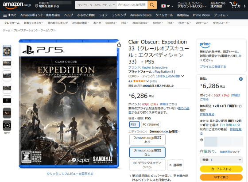The image size is (248, 182).
Task: Click the Amazon.co.jp logo
Action: pyautogui.click(x=17, y=5)
